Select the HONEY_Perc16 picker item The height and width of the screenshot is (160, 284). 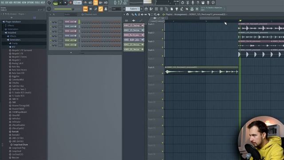pos(134,35)
